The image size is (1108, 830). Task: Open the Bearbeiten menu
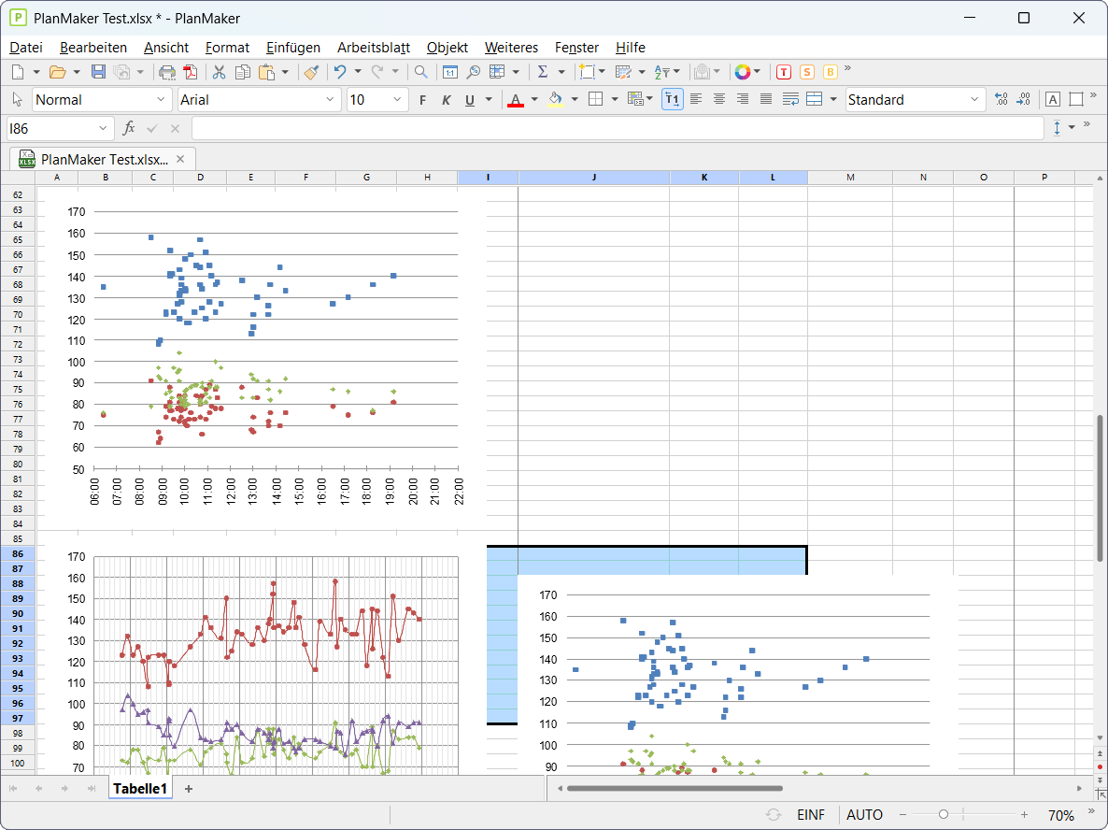(93, 48)
